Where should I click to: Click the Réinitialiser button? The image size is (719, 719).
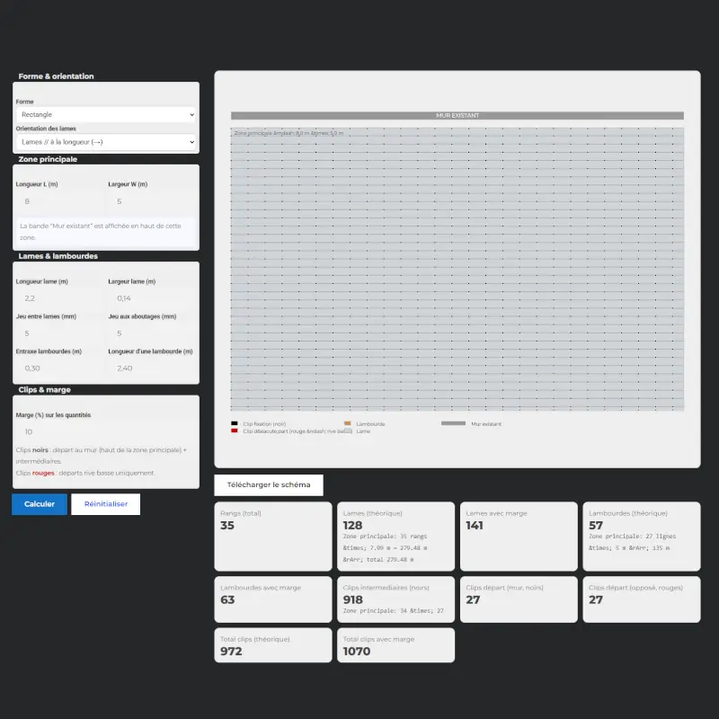pos(106,504)
